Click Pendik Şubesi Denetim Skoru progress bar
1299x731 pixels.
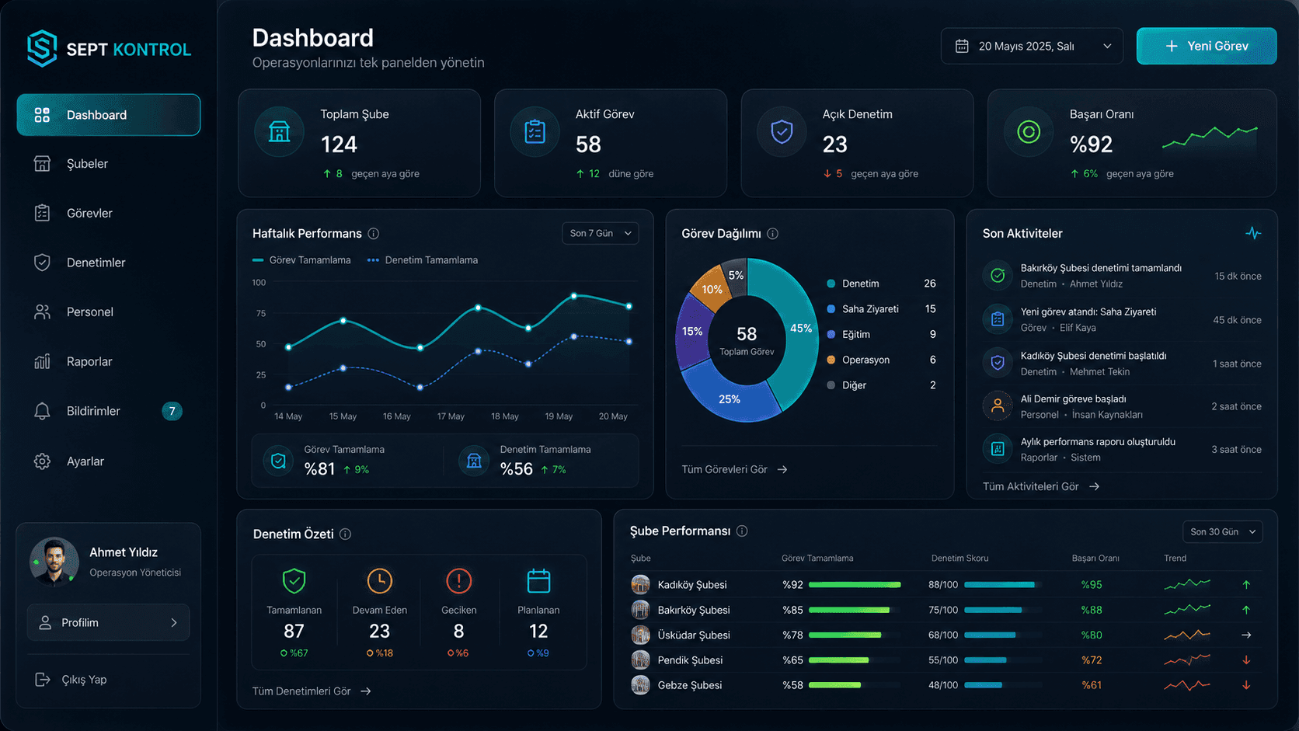pyautogui.click(x=1003, y=660)
